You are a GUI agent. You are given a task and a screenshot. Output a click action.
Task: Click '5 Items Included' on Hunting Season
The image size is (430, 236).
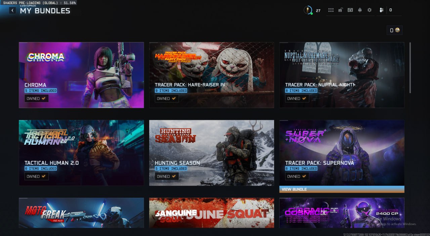pyautogui.click(x=171, y=169)
